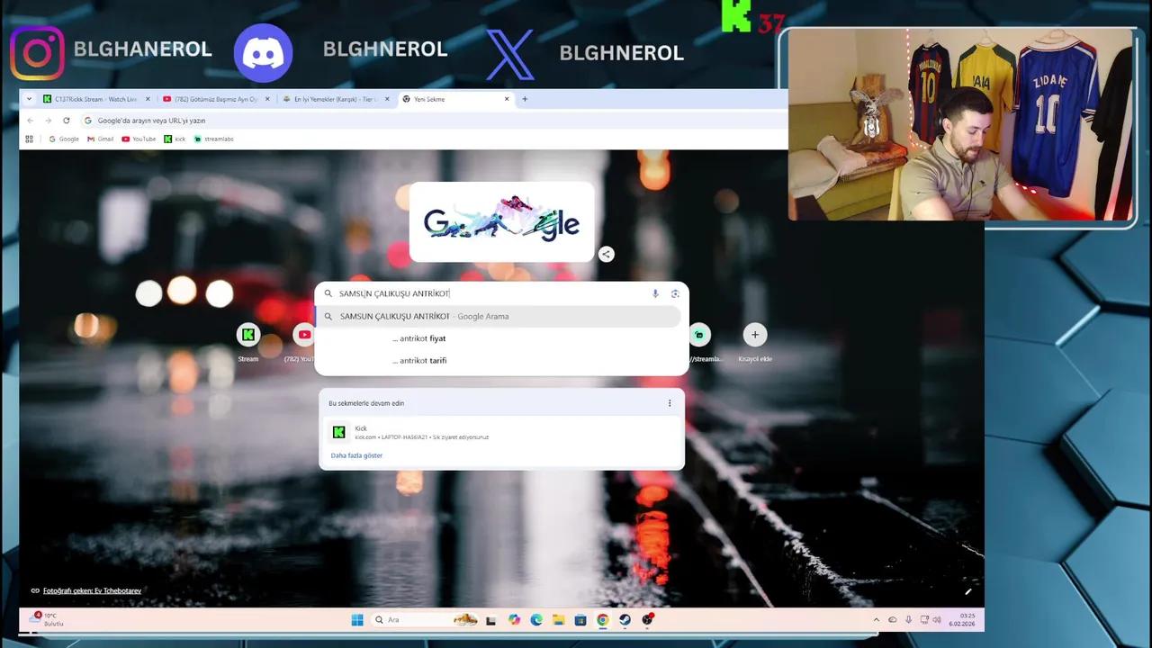Open the three-dot menu of the resume-tabs card
The height and width of the screenshot is (648, 1152).
(670, 403)
